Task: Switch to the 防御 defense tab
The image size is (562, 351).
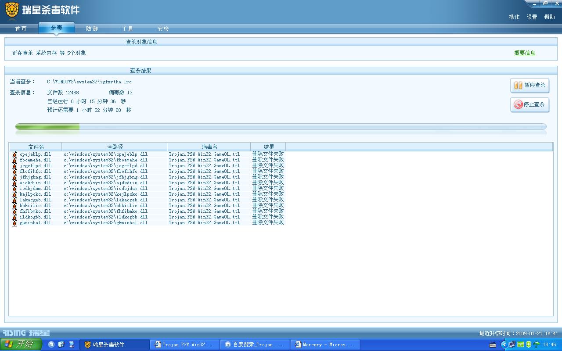Action: 92,29
